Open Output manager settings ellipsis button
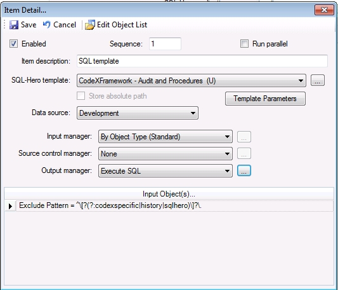This screenshot has width=338, height=290. click(x=244, y=170)
